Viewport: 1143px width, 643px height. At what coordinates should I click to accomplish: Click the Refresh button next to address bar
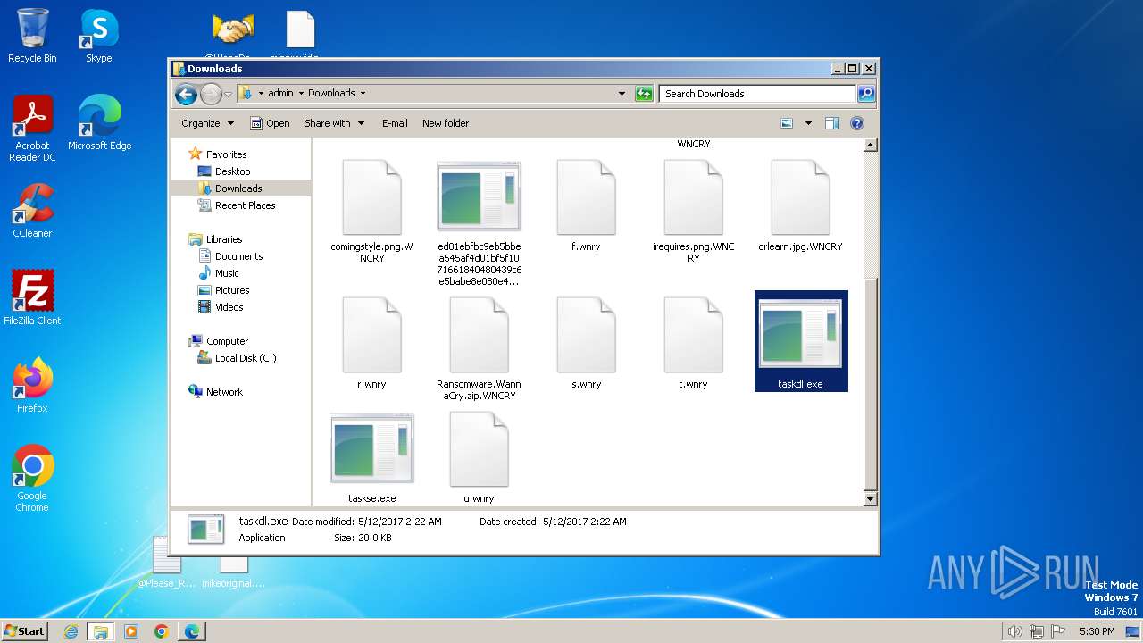click(644, 94)
